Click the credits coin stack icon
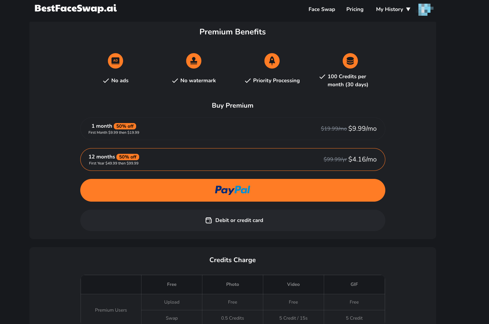 coord(350,61)
